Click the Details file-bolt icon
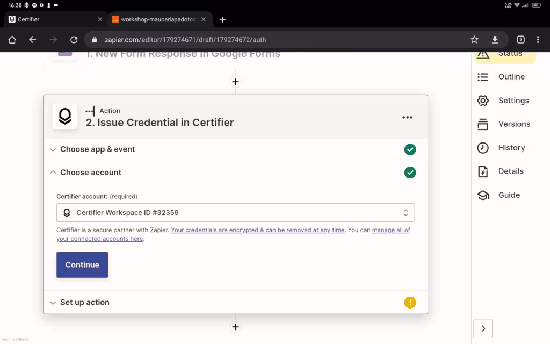550x344 pixels. click(x=483, y=171)
